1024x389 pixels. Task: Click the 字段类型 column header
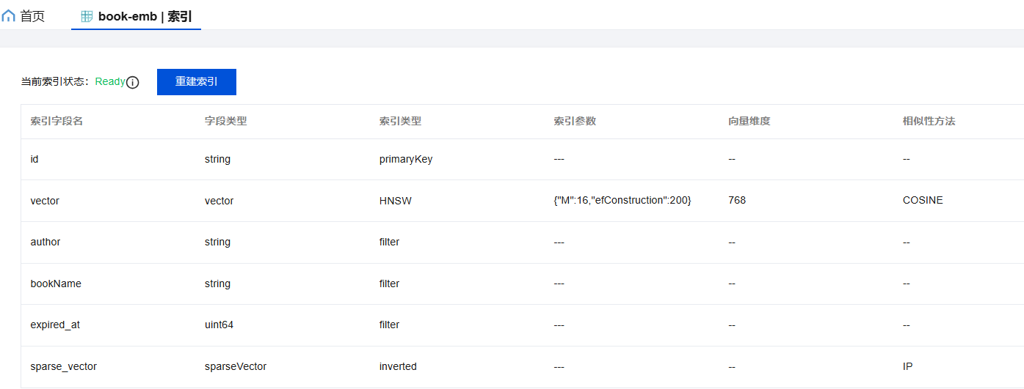(x=225, y=122)
